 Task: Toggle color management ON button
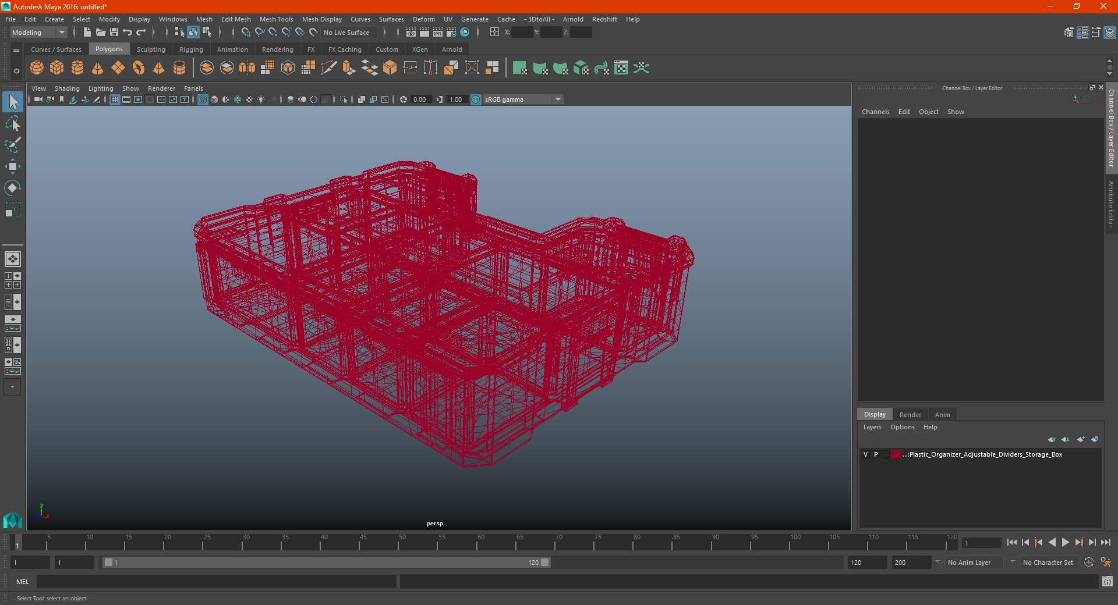click(x=476, y=99)
